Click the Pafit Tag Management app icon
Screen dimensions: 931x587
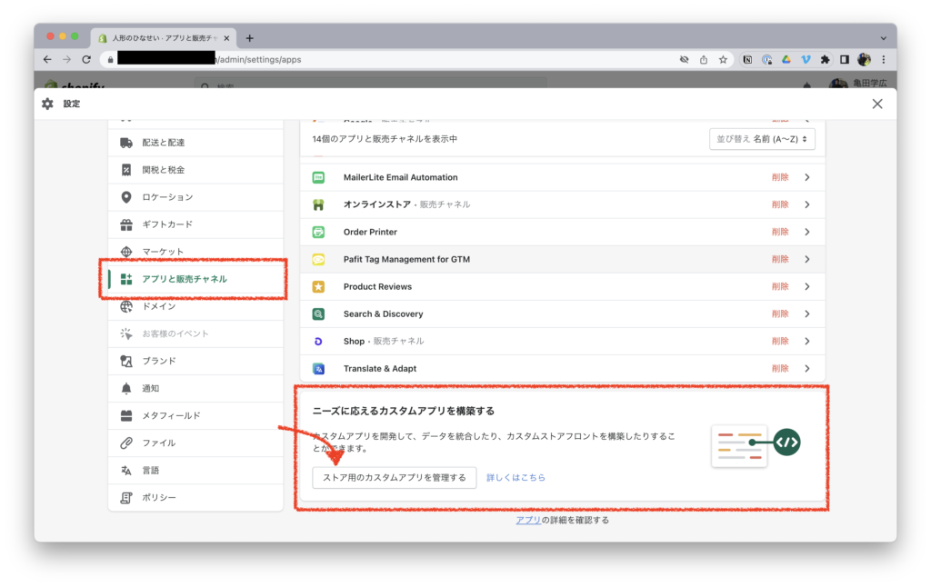319,259
